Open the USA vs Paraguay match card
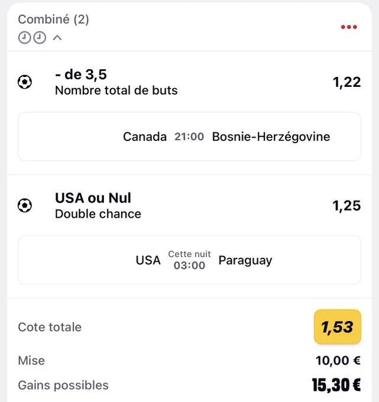 pyautogui.click(x=189, y=260)
